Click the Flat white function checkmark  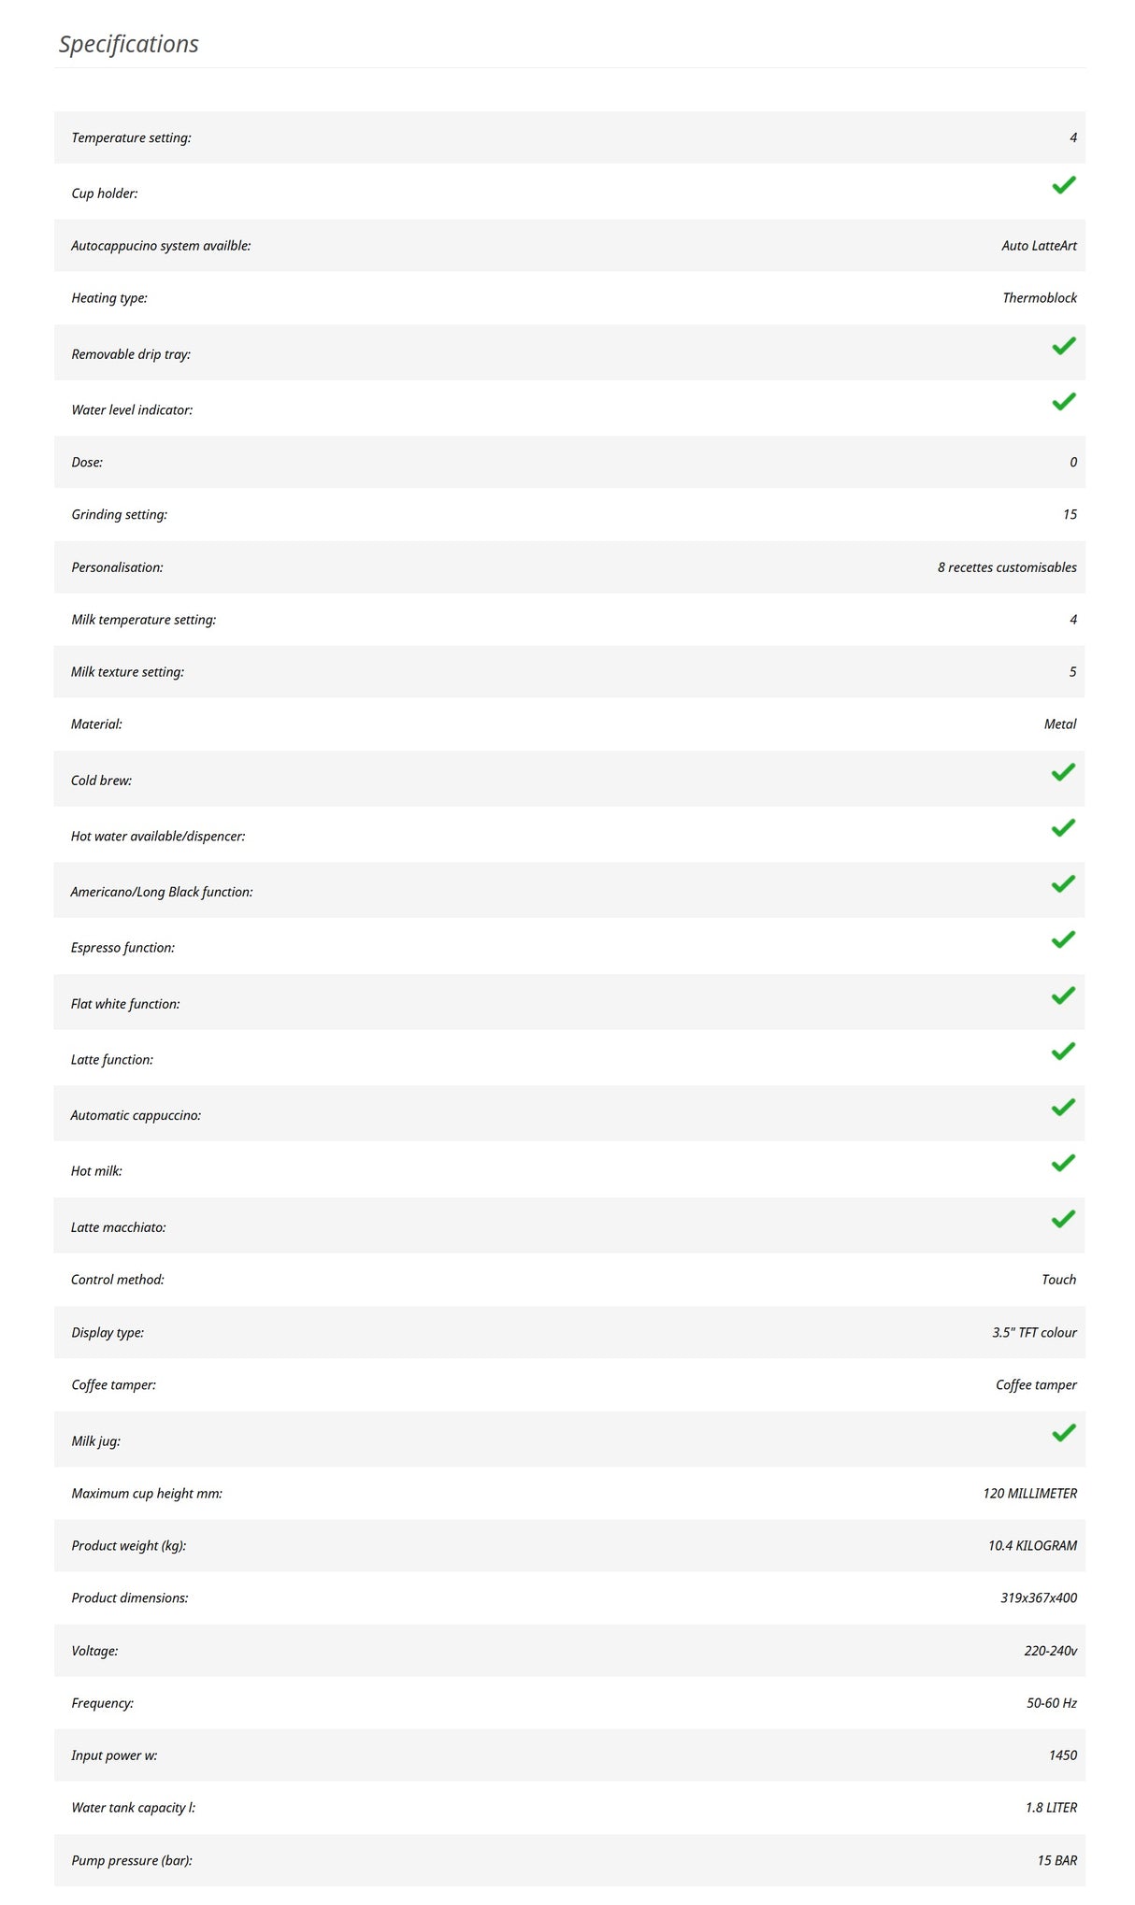[1063, 995]
